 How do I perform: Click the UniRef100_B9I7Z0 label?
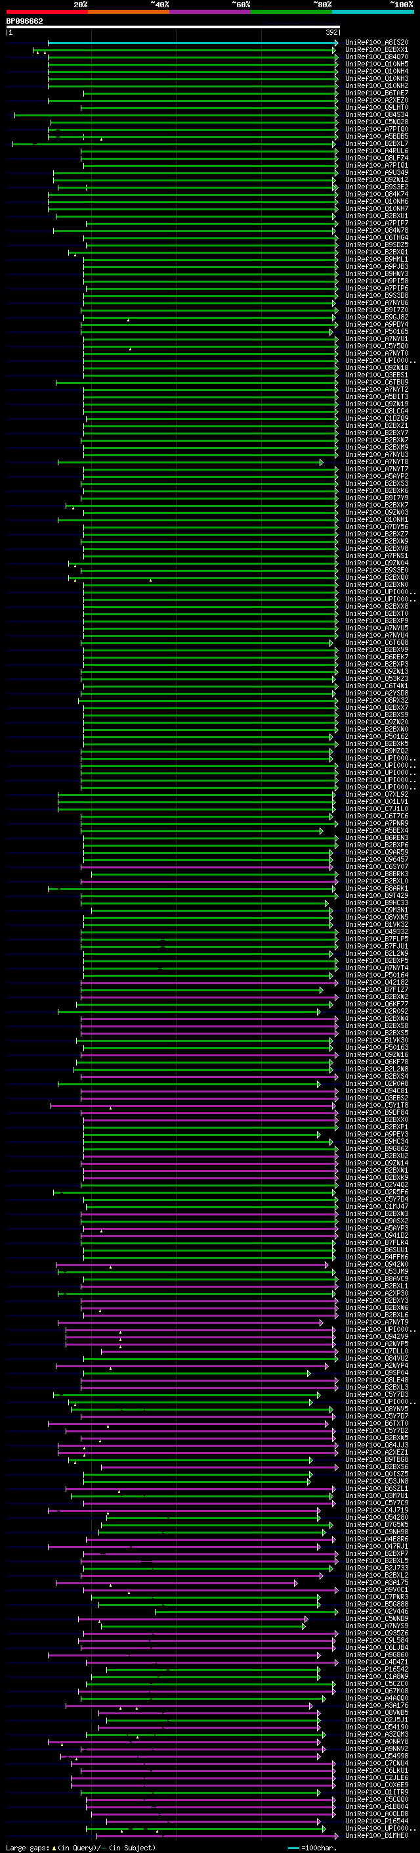coord(377,310)
